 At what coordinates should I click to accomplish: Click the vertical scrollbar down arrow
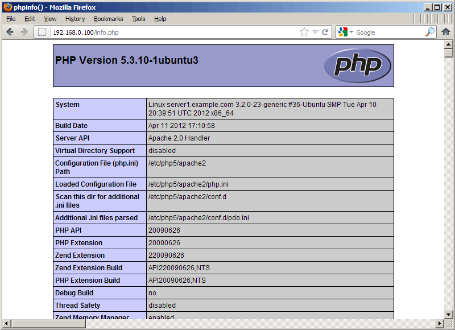tap(448, 314)
